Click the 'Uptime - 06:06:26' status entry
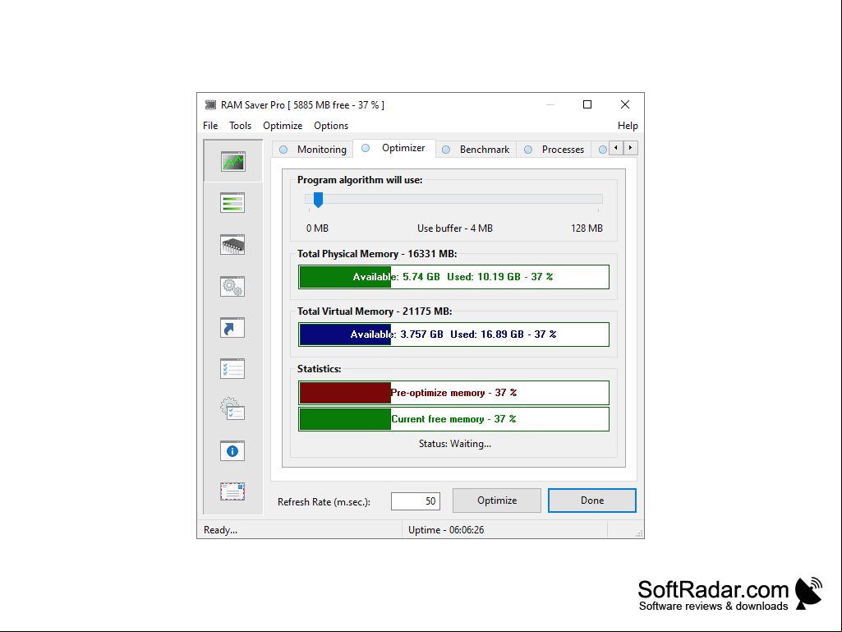 pos(446,530)
